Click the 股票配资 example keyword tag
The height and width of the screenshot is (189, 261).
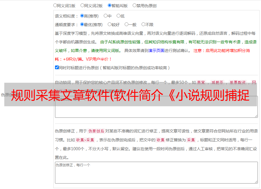click(238, 82)
